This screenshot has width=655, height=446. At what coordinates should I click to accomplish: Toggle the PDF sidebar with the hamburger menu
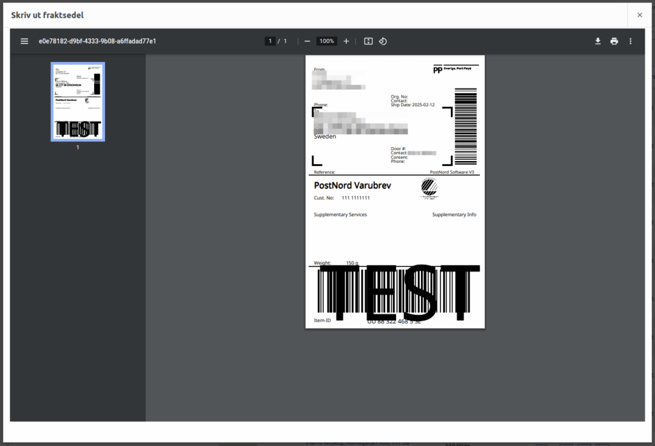click(24, 41)
